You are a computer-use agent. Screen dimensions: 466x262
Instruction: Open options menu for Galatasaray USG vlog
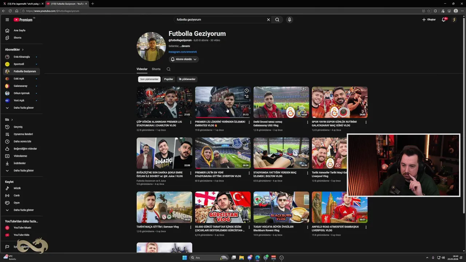click(308, 122)
